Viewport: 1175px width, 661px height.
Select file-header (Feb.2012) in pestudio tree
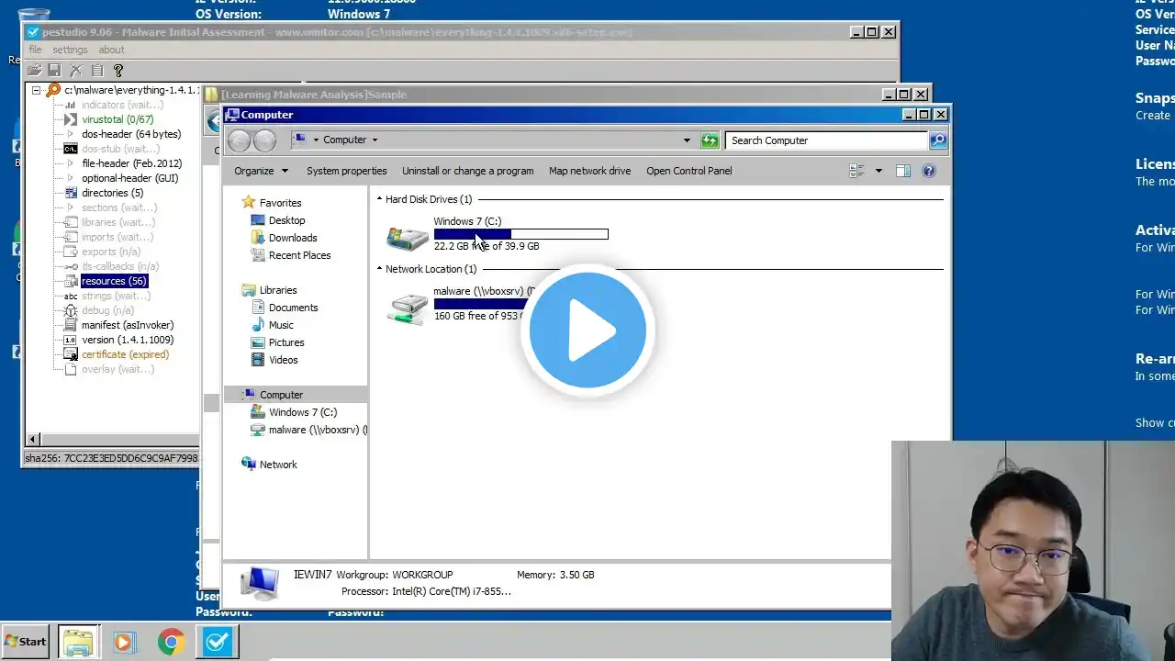[131, 163]
